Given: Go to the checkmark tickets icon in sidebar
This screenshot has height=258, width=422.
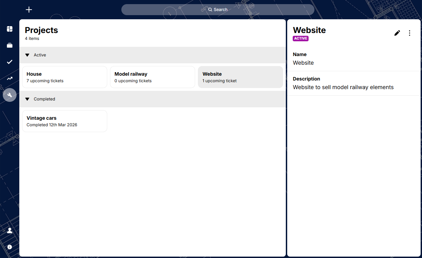Looking at the screenshot, I should [10, 62].
